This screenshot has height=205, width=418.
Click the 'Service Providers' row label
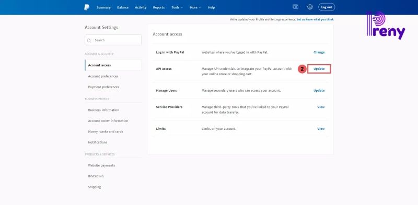[x=169, y=107]
